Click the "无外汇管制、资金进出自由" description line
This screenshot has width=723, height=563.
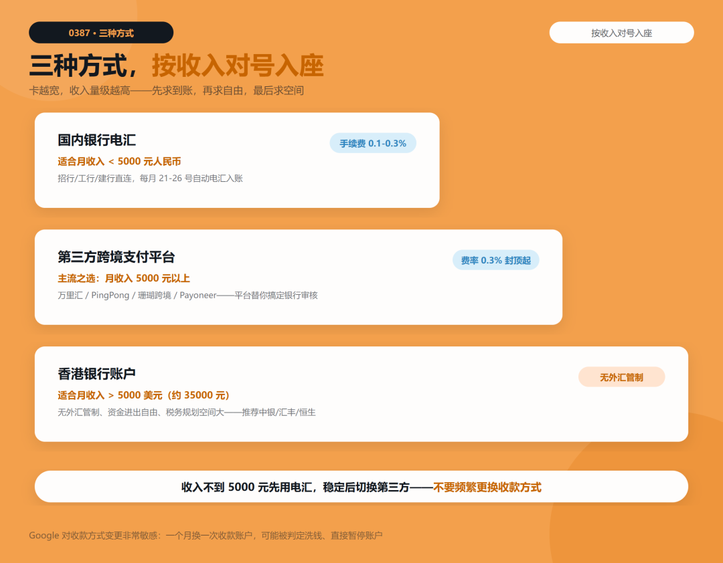pyautogui.click(x=186, y=413)
